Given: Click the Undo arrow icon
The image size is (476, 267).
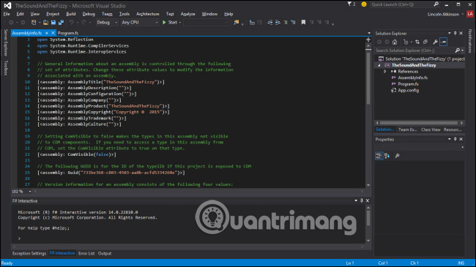Looking at the screenshot, I should click(72, 22).
